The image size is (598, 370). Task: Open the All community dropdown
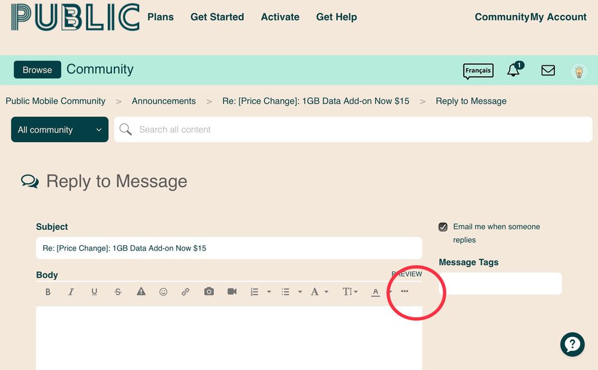pyautogui.click(x=60, y=130)
